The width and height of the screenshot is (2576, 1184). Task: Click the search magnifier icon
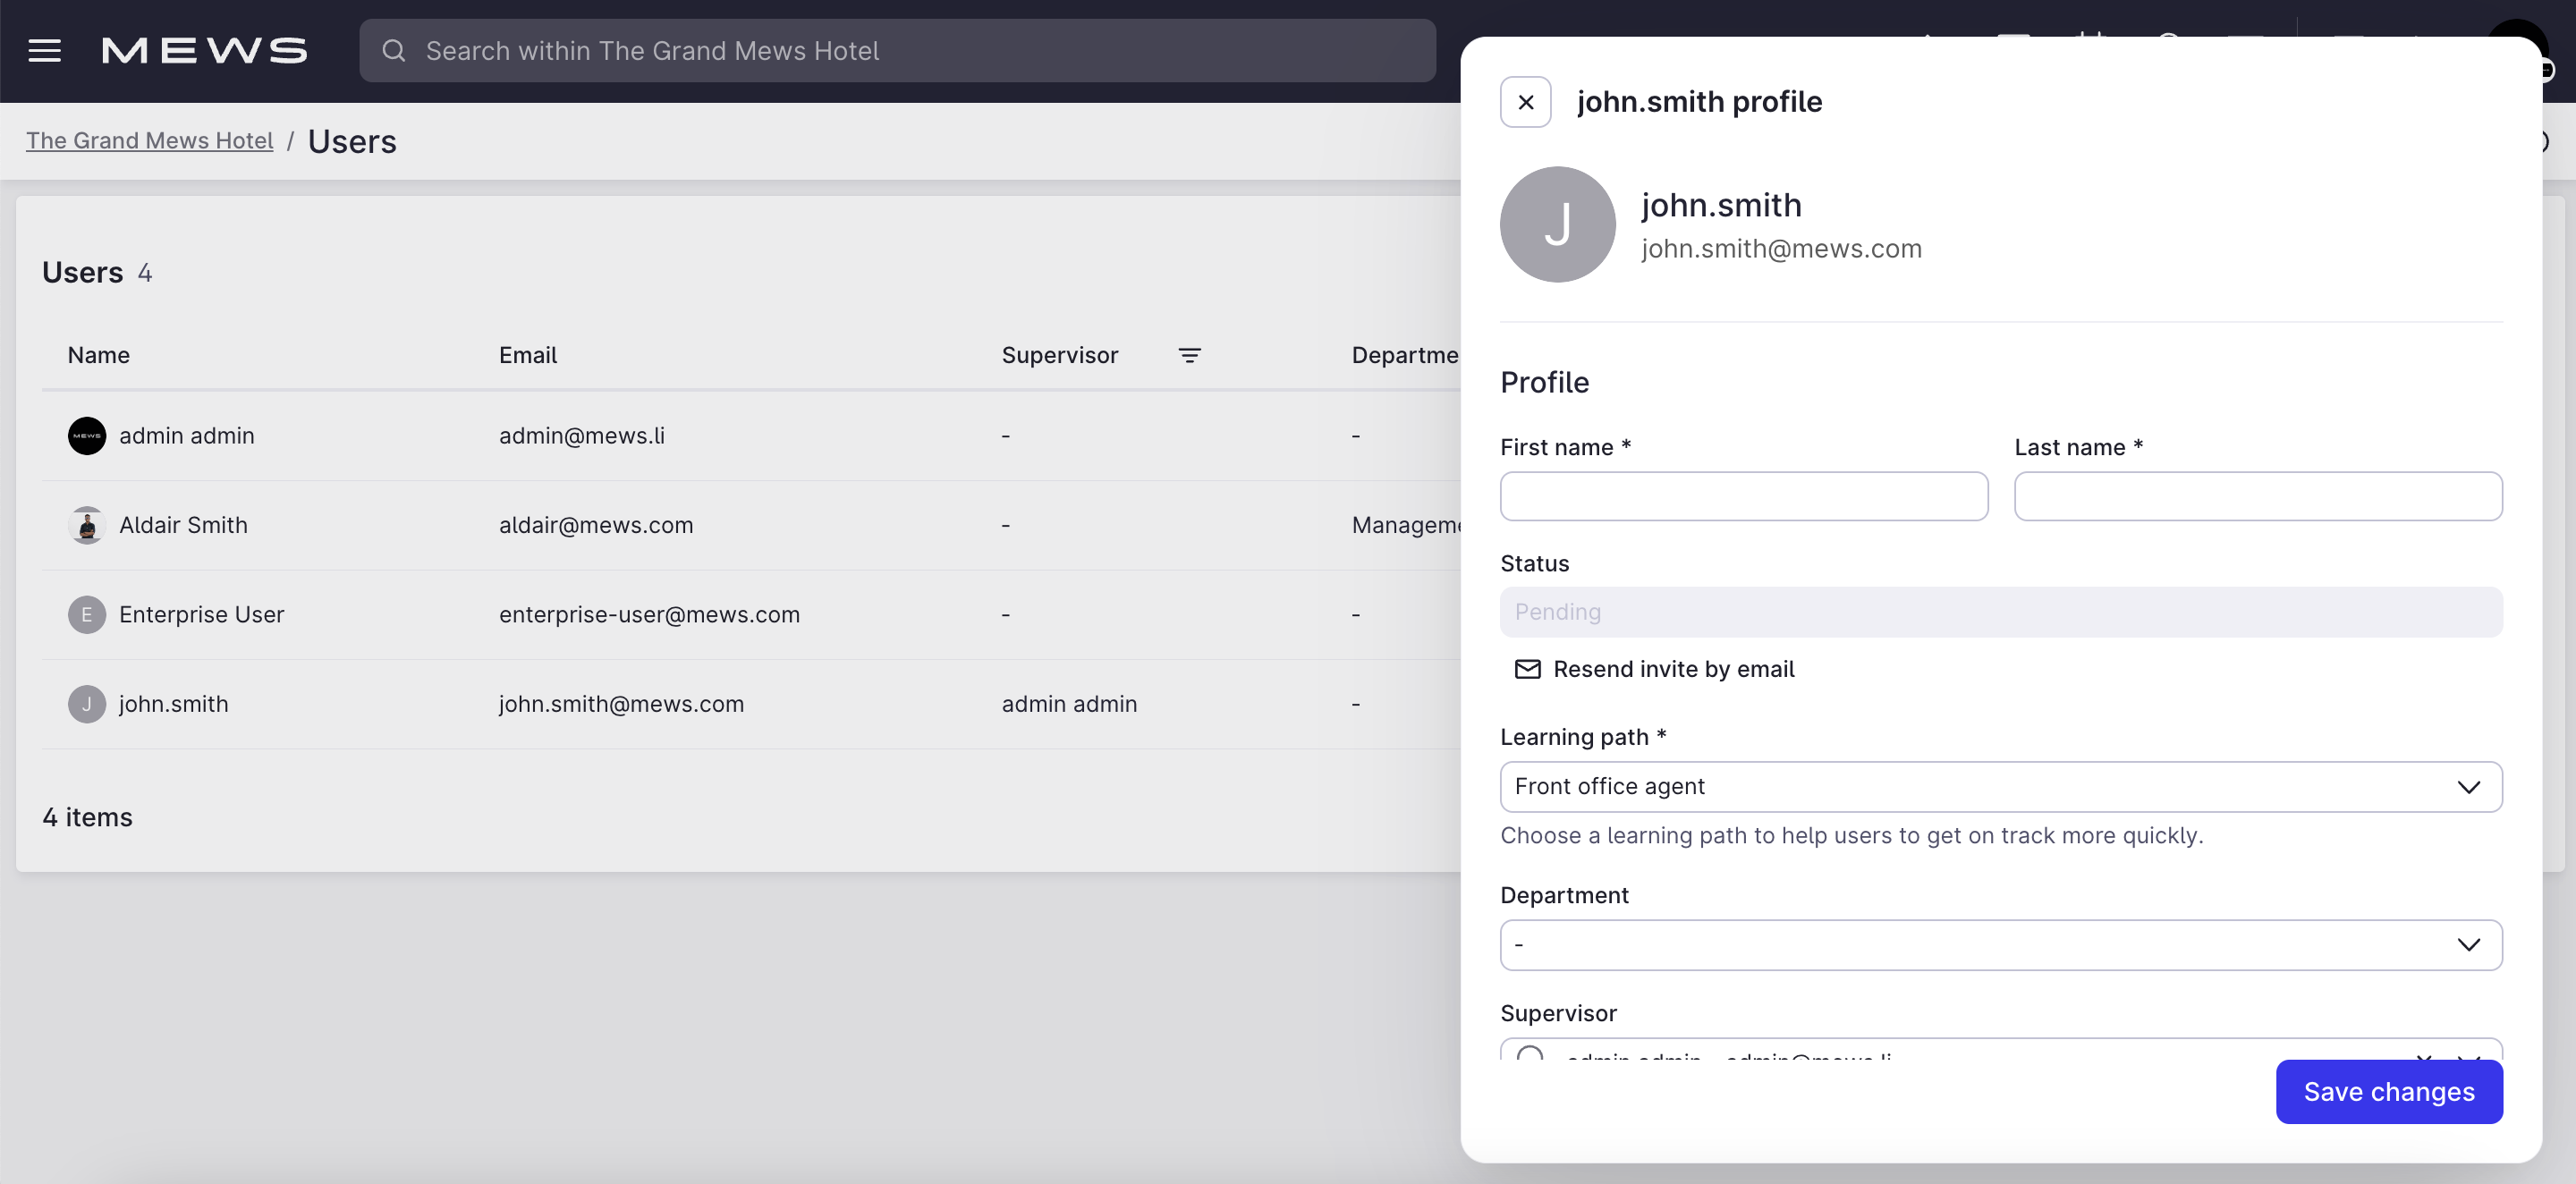(x=394, y=51)
